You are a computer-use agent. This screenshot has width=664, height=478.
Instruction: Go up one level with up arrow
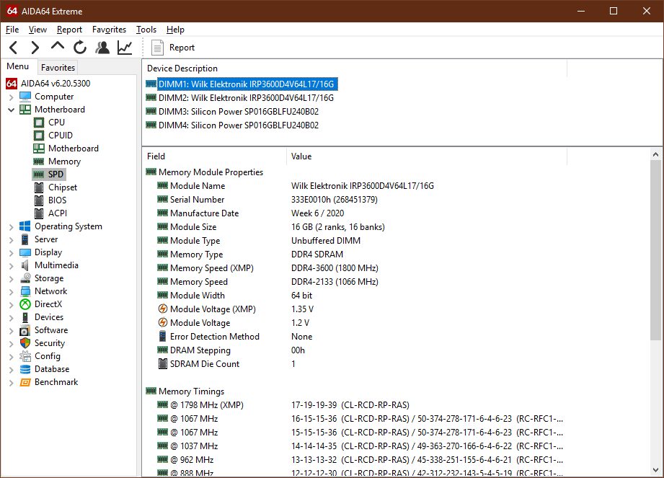(x=58, y=47)
